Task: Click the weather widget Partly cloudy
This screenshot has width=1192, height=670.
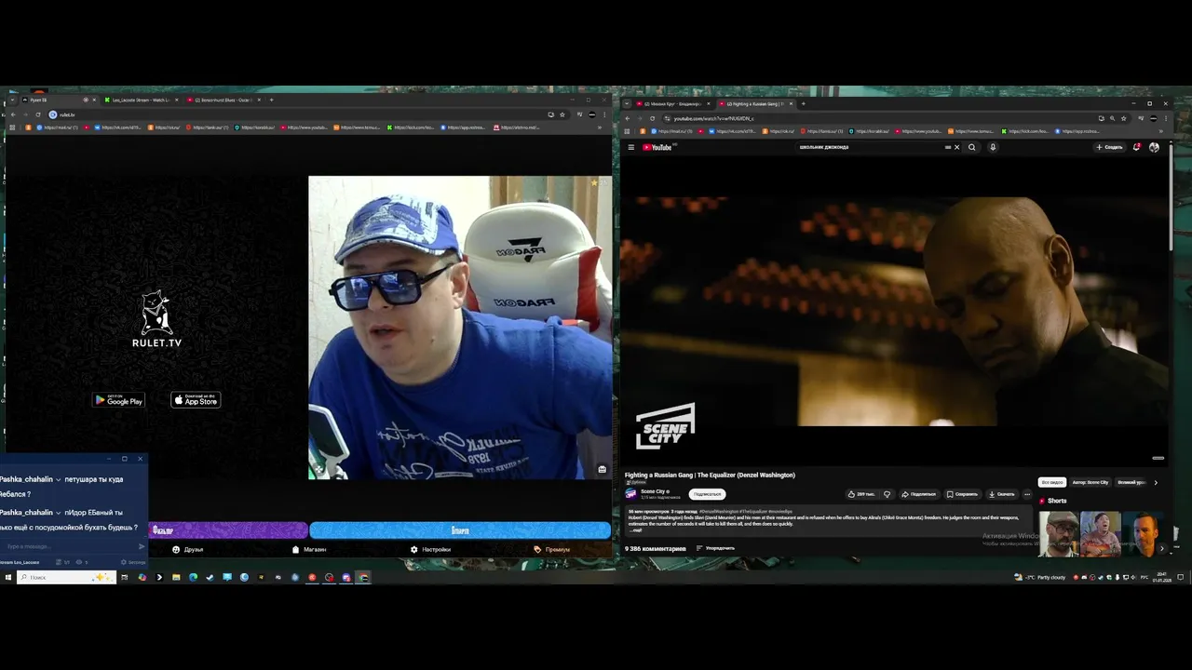Action: 1038,577
